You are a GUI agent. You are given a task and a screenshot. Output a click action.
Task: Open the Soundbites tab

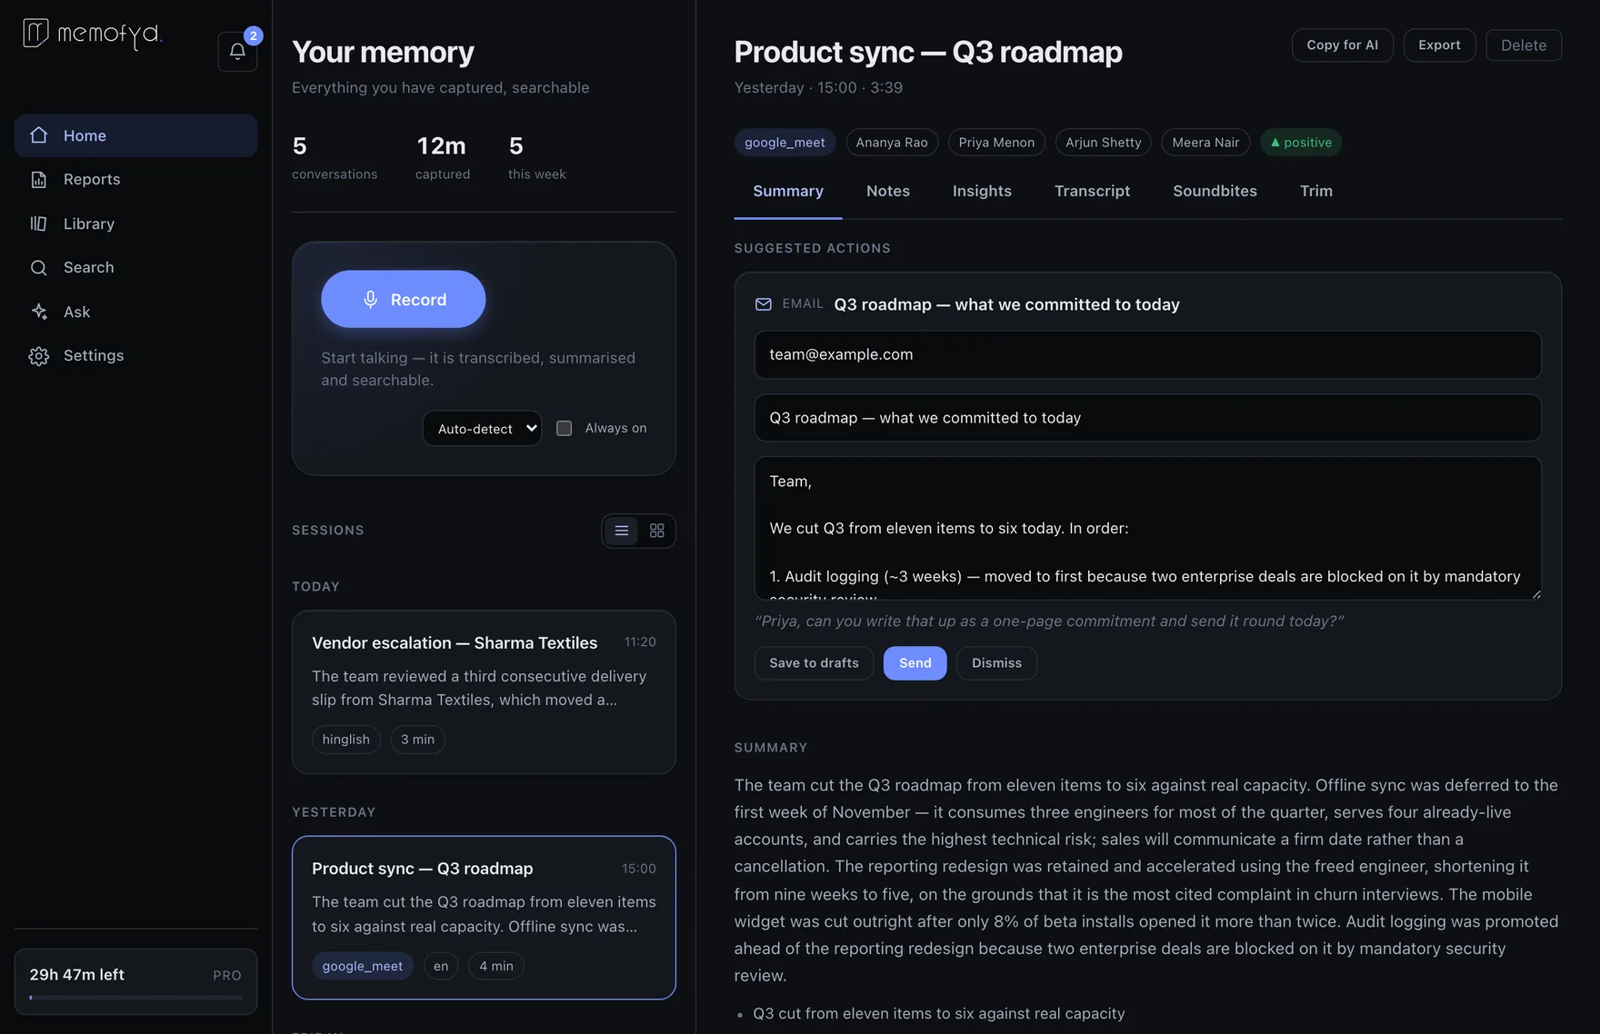(1215, 191)
